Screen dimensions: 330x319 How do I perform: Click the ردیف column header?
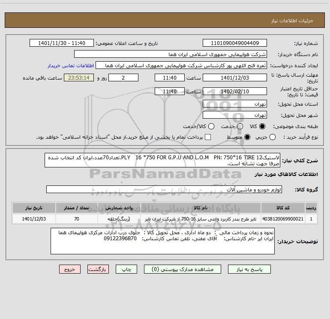(x=311, y=208)
